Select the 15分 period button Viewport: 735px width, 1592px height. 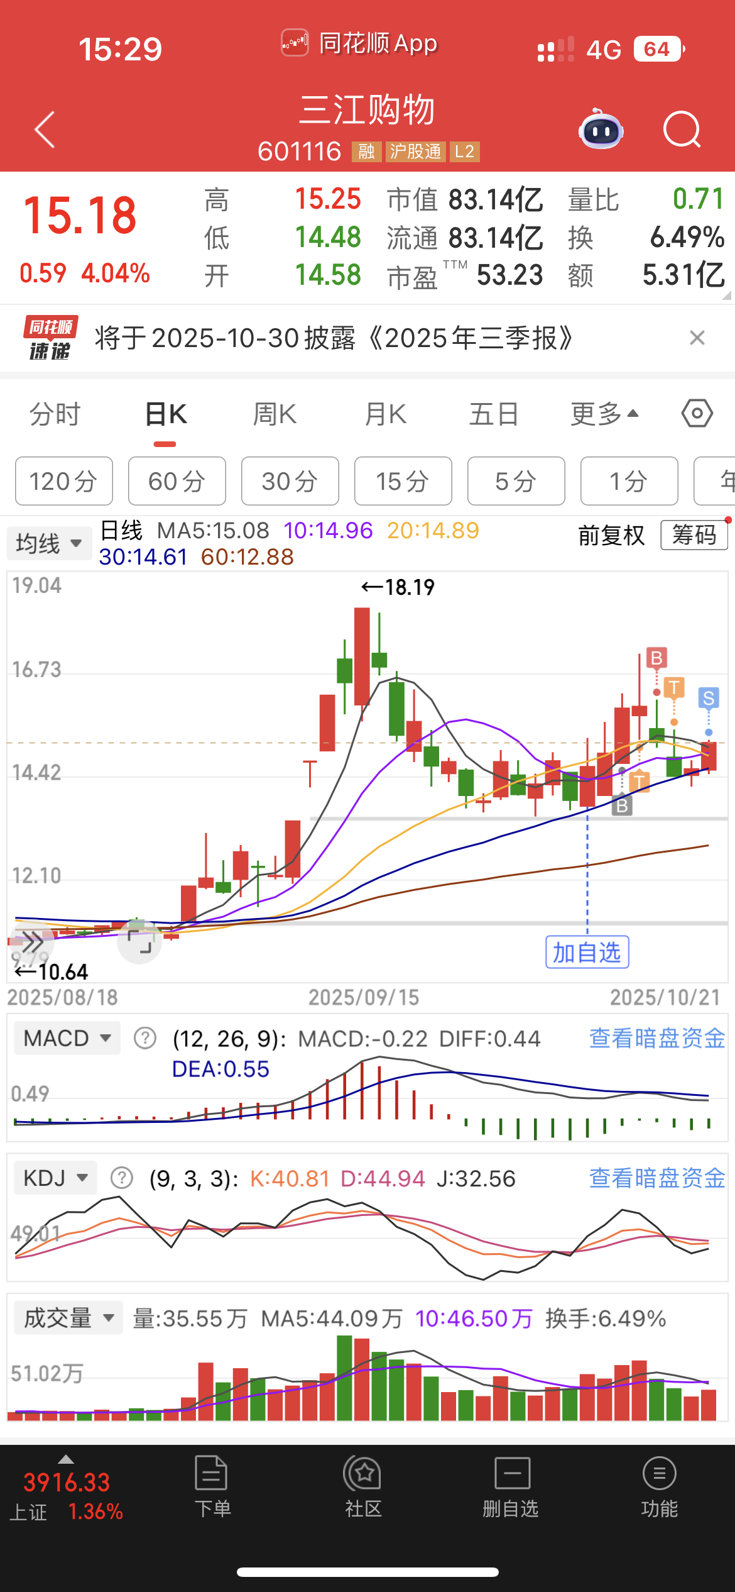point(403,481)
